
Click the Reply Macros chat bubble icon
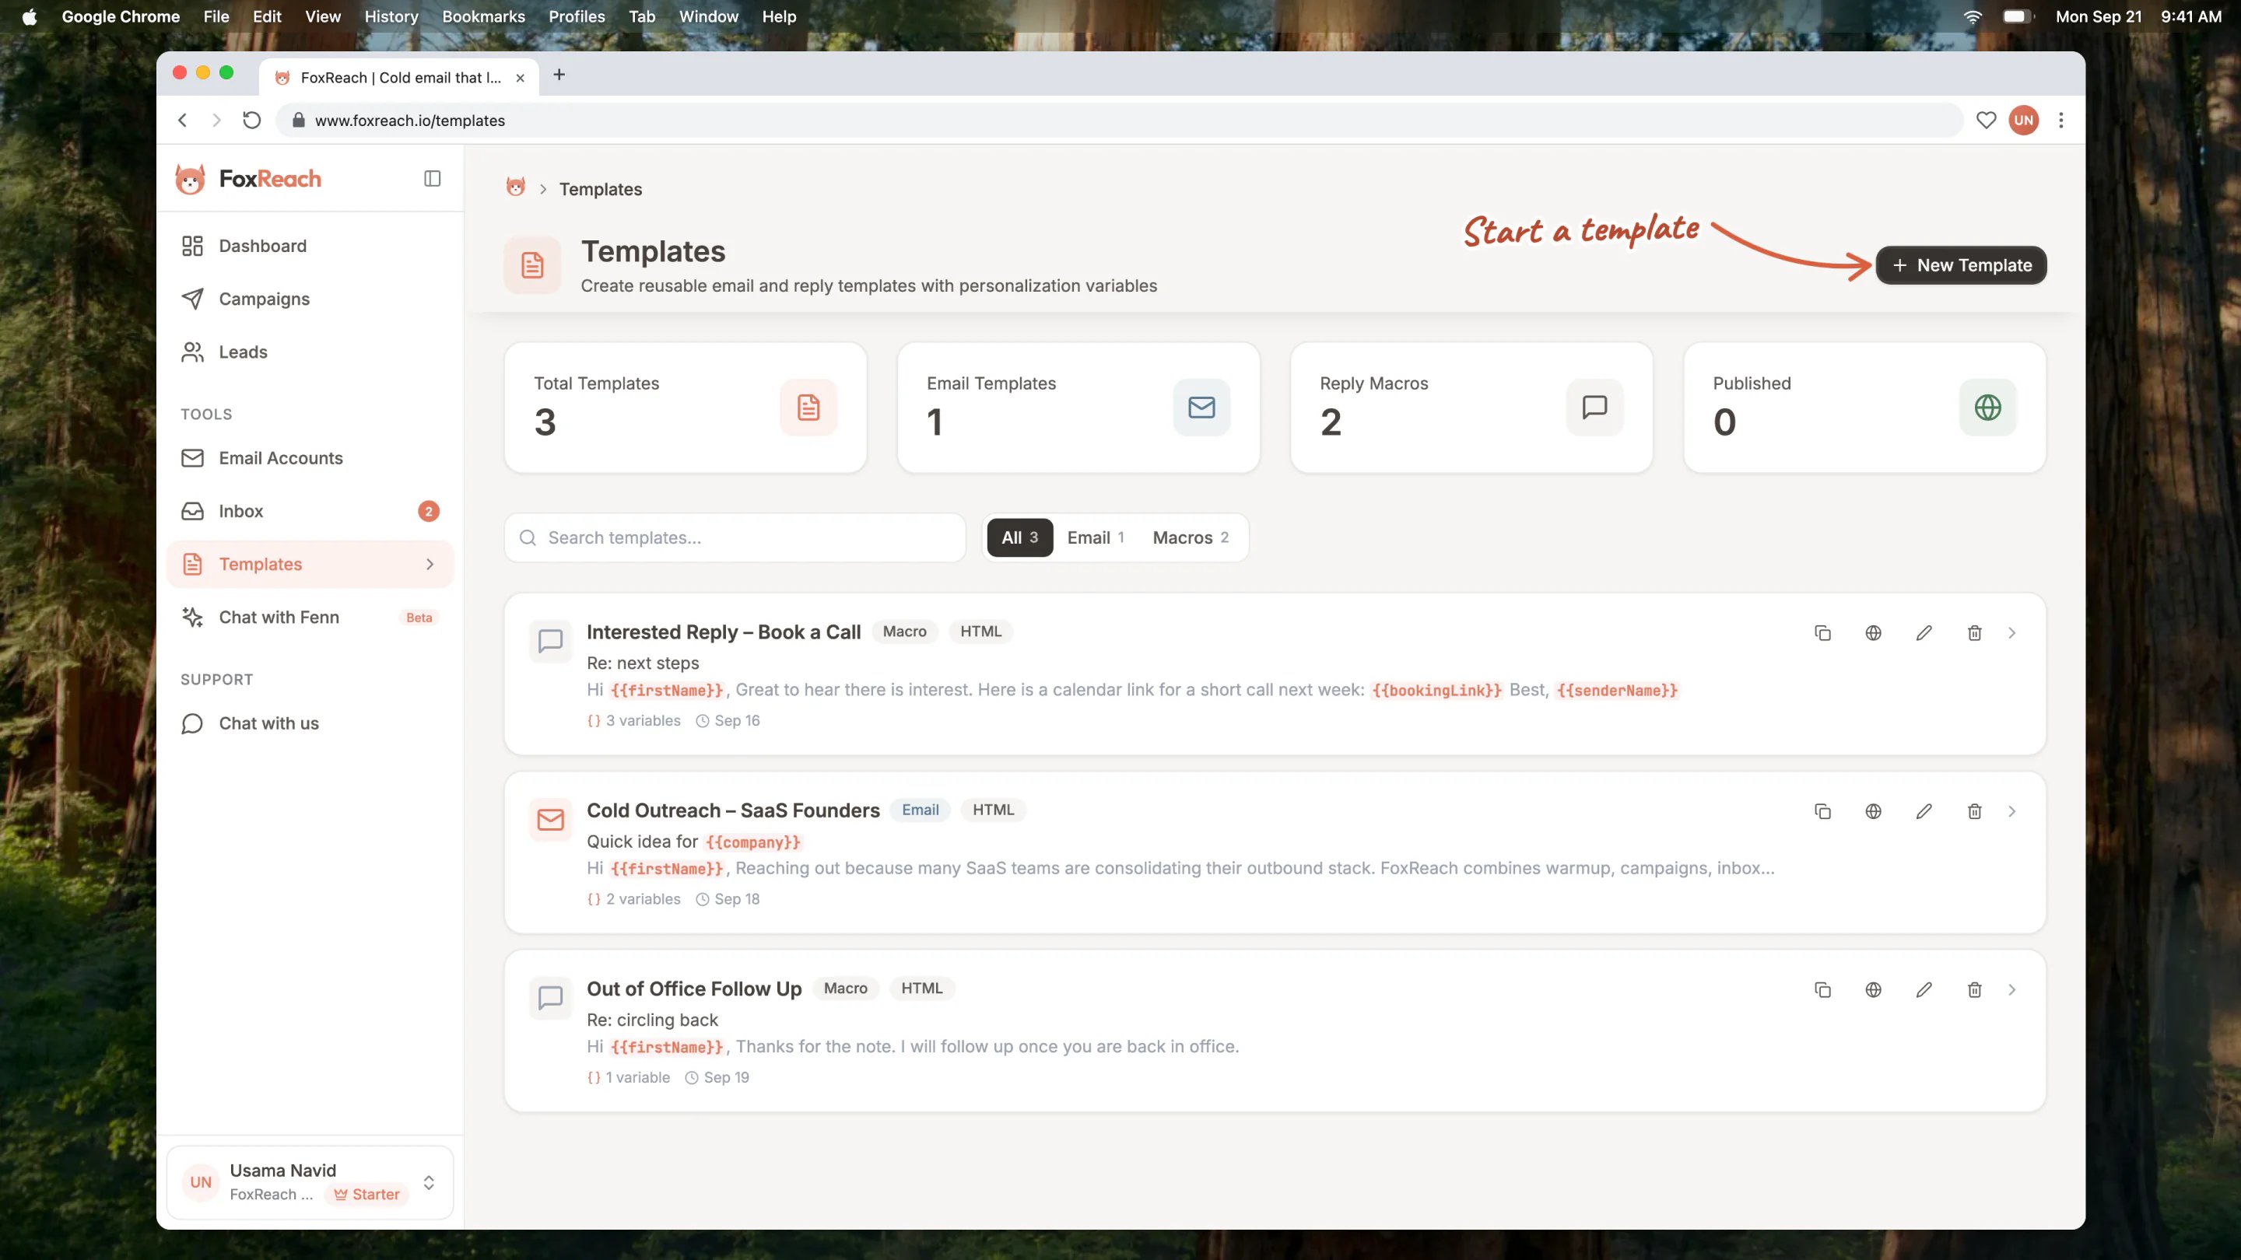[x=1594, y=407]
